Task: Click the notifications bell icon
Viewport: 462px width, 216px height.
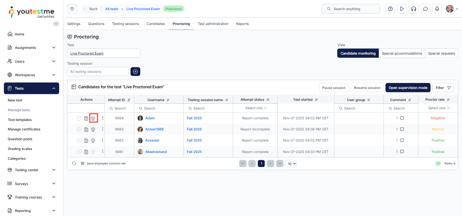Action: [437, 9]
